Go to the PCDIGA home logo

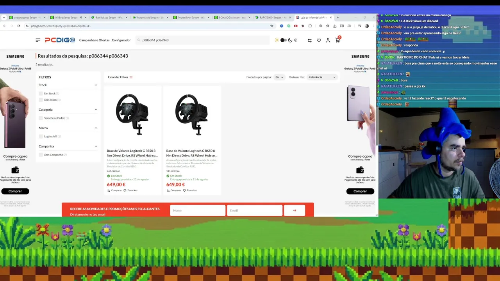(x=60, y=40)
